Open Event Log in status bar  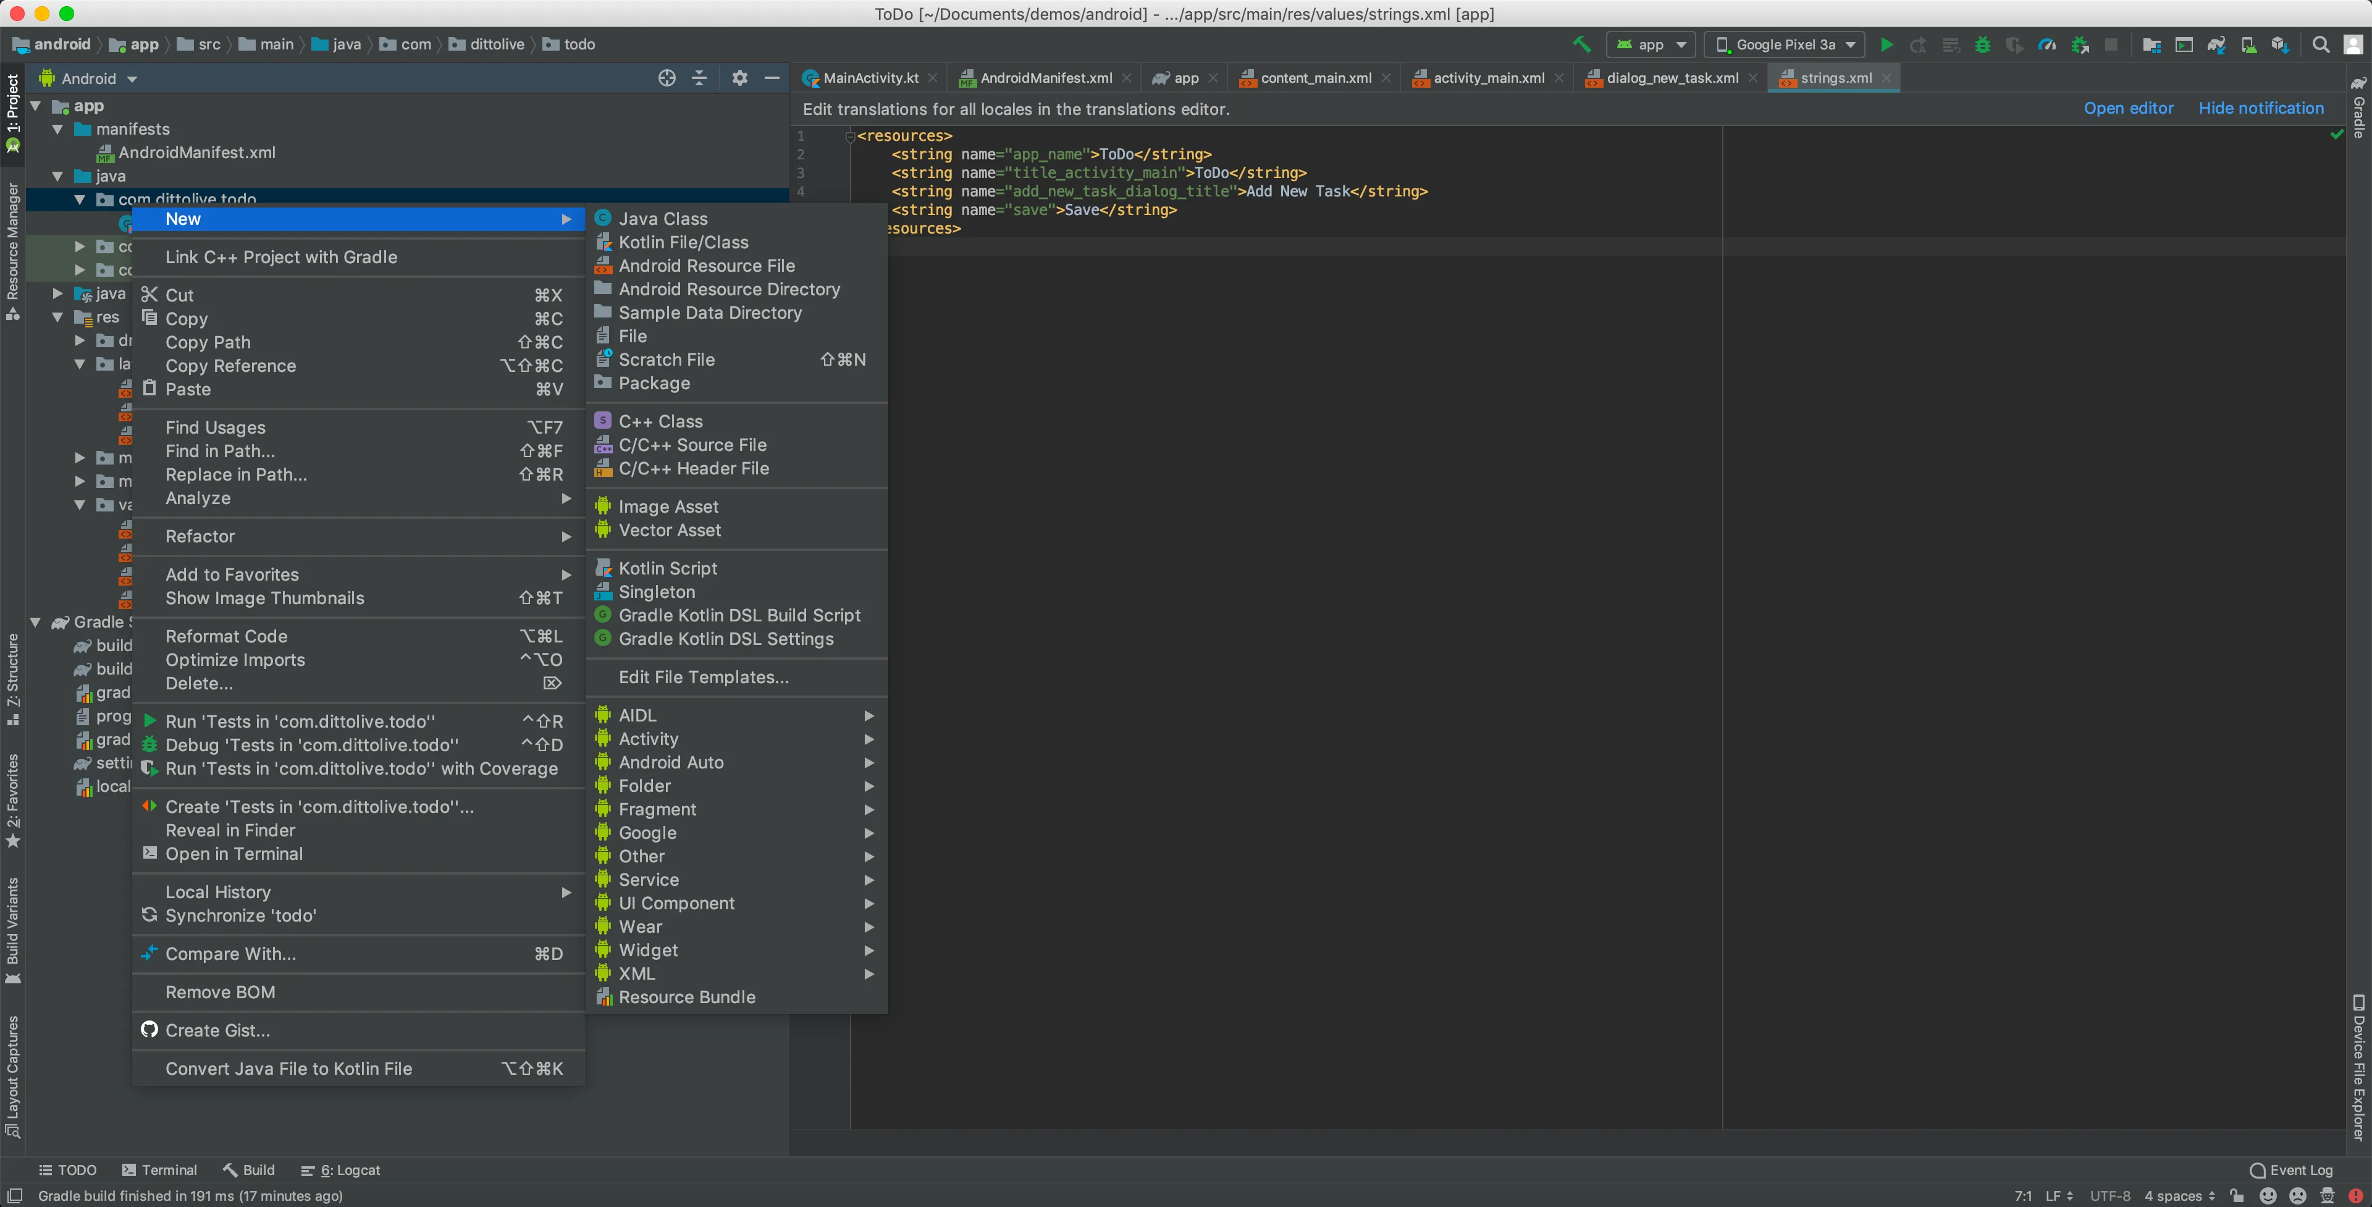2291,1170
